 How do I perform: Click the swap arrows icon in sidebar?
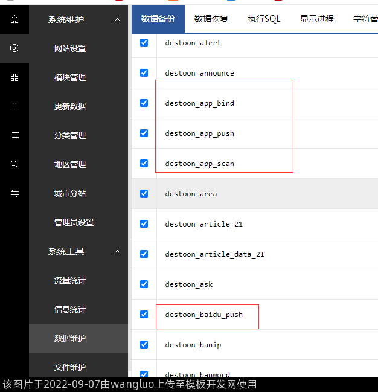pos(14,193)
